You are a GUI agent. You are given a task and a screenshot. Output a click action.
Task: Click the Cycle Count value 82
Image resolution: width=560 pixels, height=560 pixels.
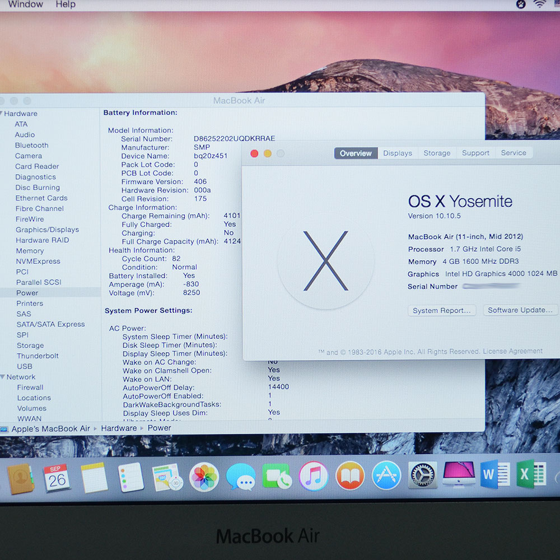click(176, 259)
